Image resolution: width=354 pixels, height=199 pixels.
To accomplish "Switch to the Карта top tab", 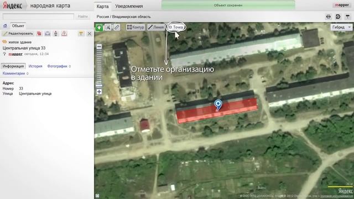I will [102, 6].
